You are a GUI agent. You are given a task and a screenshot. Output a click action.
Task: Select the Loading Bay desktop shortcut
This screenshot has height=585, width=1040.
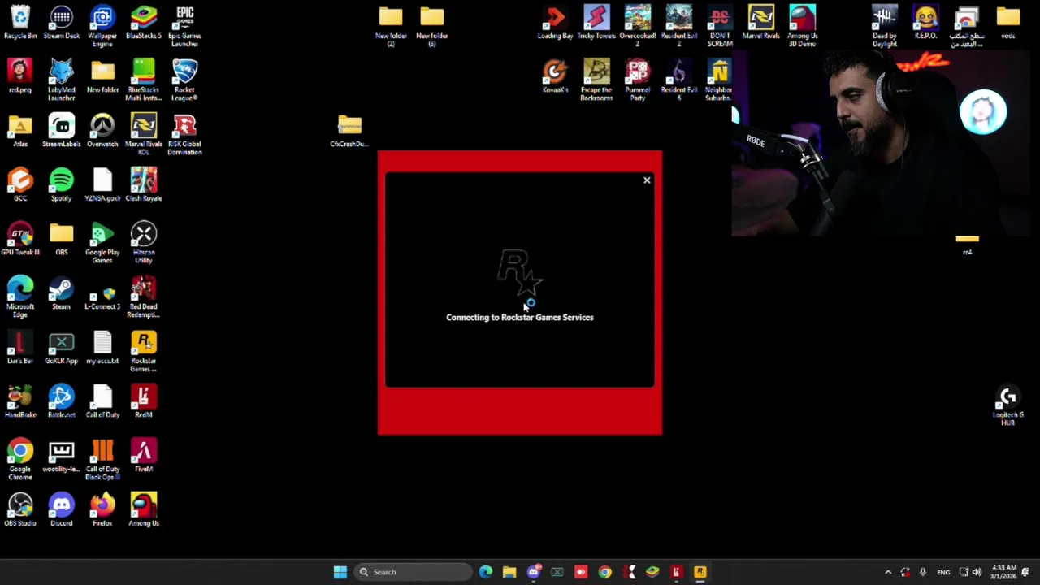point(556,23)
